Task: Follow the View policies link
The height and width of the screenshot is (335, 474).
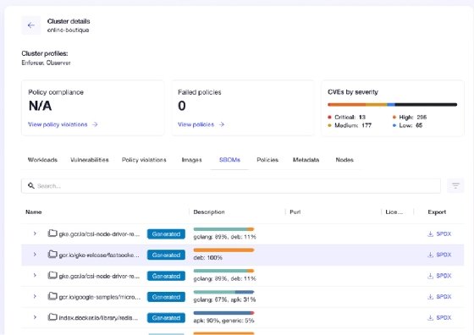Action: tap(196, 124)
